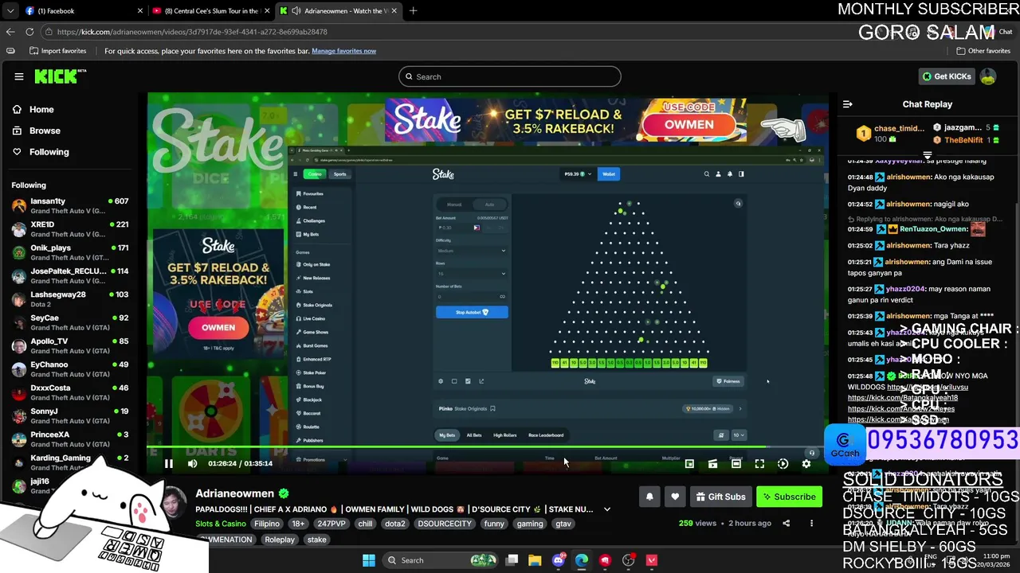Image resolution: width=1020 pixels, height=573 pixels.
Task: Click Windows taskbar Search box
Action: 441,560
